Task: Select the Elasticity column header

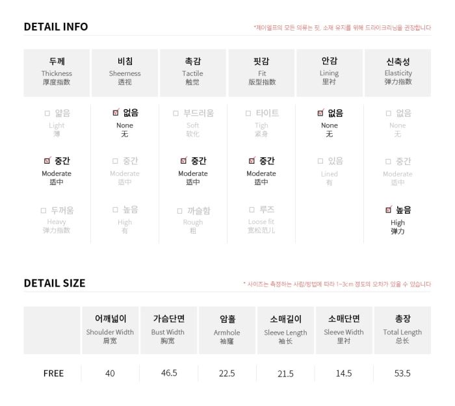Action: point(398,73)
